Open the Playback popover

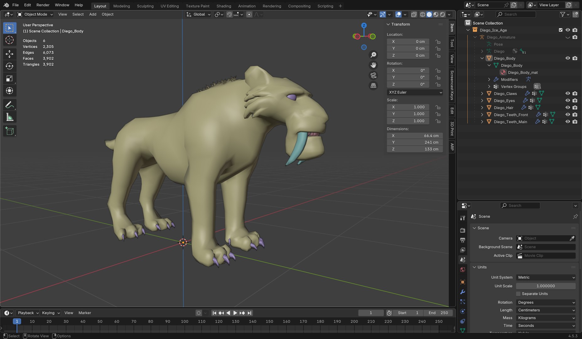pyautogui.click(x=28, y=313)
